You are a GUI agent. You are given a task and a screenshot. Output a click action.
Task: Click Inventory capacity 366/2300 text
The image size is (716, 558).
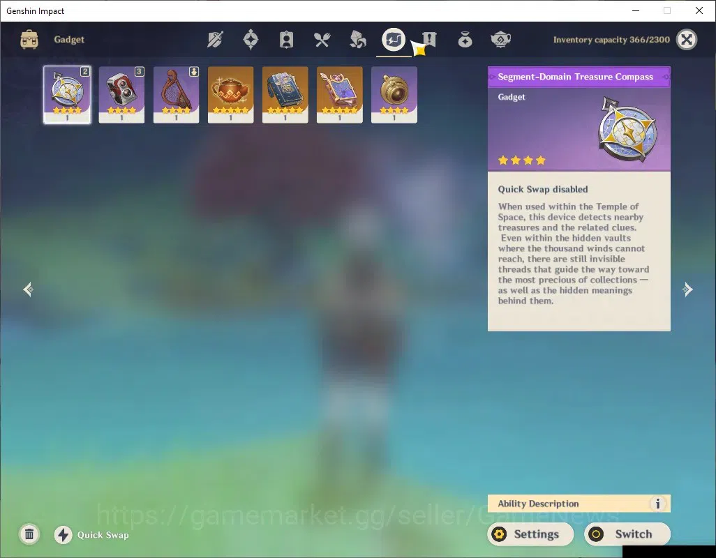tap(611, 40)
